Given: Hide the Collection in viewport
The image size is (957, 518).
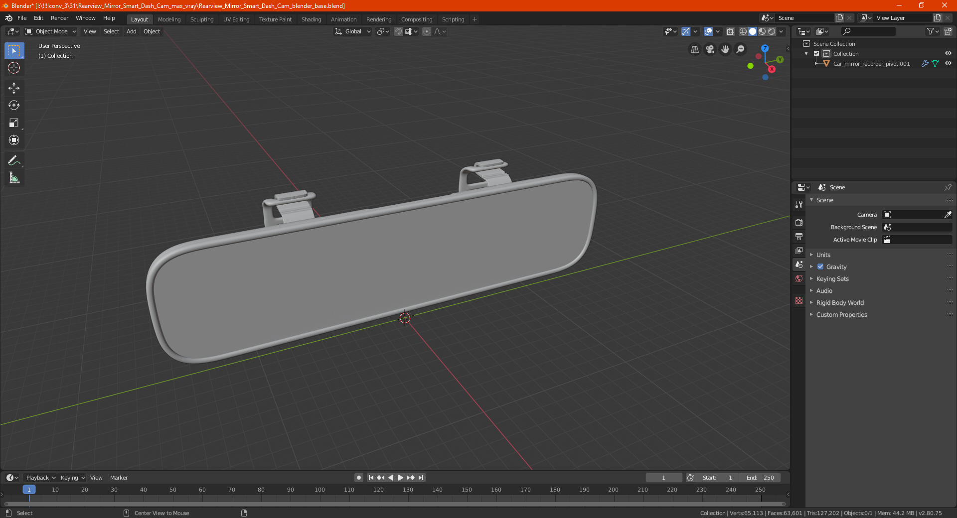Looking at the screenshot, I should click(x=948, y=53).
